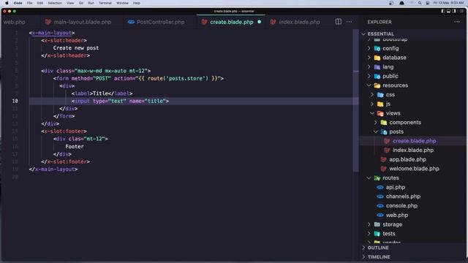Collapse the posts folder chevron
468x263 pixels.
tap(376, 131)
